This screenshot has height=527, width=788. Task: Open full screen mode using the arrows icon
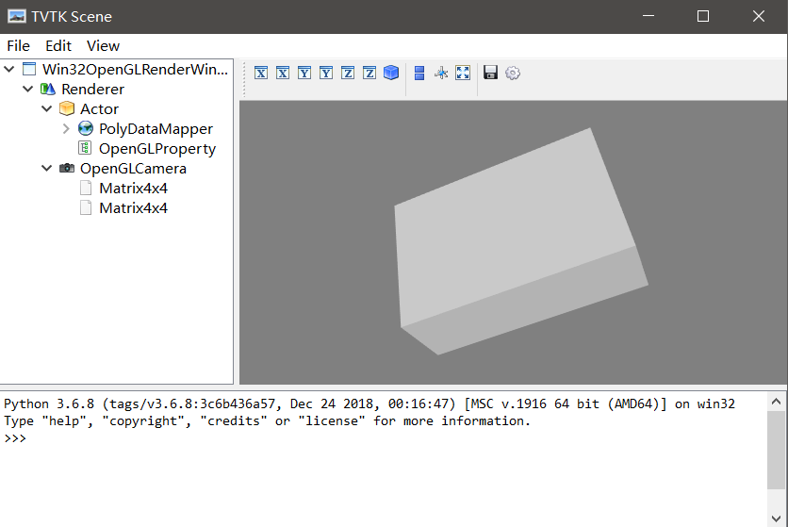pos(463,73)
